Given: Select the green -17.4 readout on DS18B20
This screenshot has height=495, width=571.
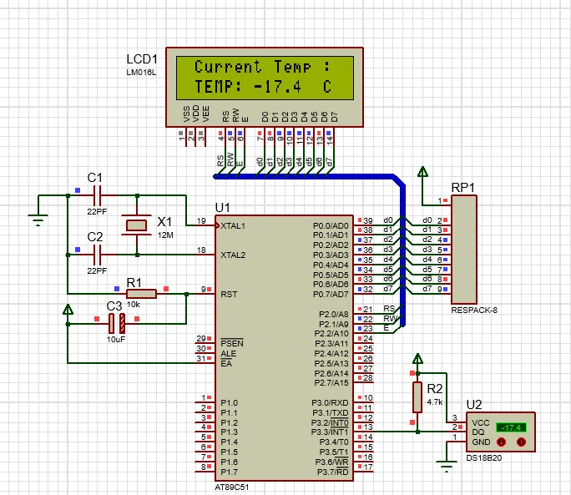Looking at the screenshot, I should (511, 427).
